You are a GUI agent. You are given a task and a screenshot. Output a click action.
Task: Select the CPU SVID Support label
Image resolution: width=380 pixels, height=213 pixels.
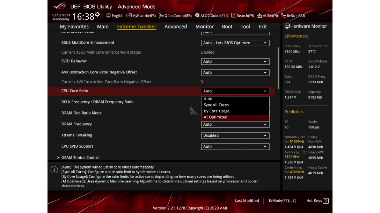click(x=77, y=146)
